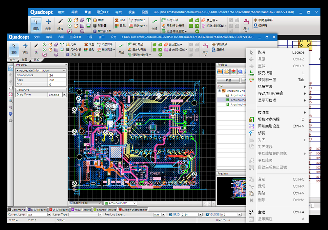328x230 pixels.
Task: Click 添加网络 add net tool
Action: tap(105, 44)
